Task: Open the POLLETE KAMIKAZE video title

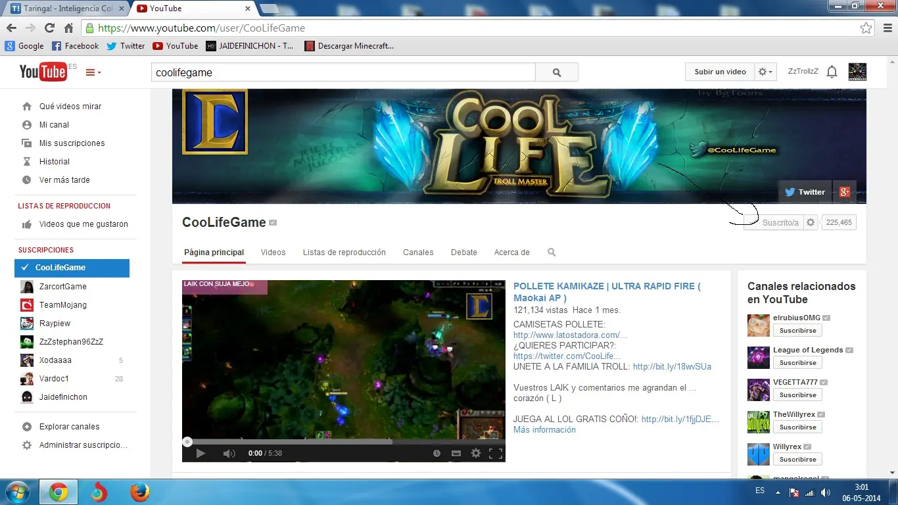Action: 607,292
